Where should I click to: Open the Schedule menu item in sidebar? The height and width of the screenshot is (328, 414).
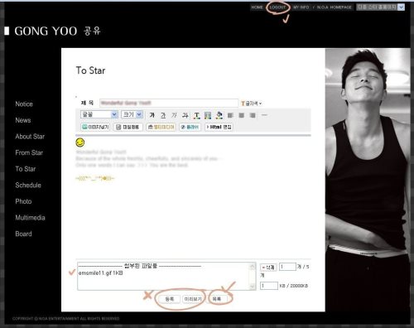click(28, 186)
